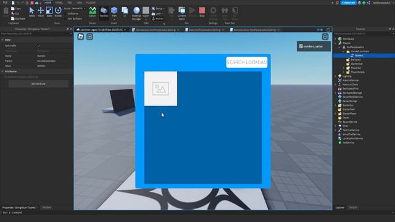This screenshot has width=395, height=222.
Task: Collapse the Data section in Properties
Action: pyautogui.click(x=2, y=39)
